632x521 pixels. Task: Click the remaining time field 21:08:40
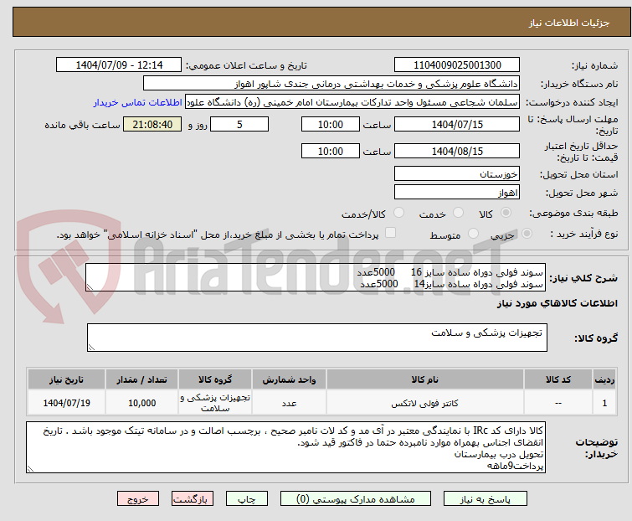(x=152, y=124)
